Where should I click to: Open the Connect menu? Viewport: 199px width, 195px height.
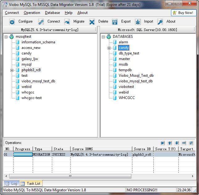[12, 13]
